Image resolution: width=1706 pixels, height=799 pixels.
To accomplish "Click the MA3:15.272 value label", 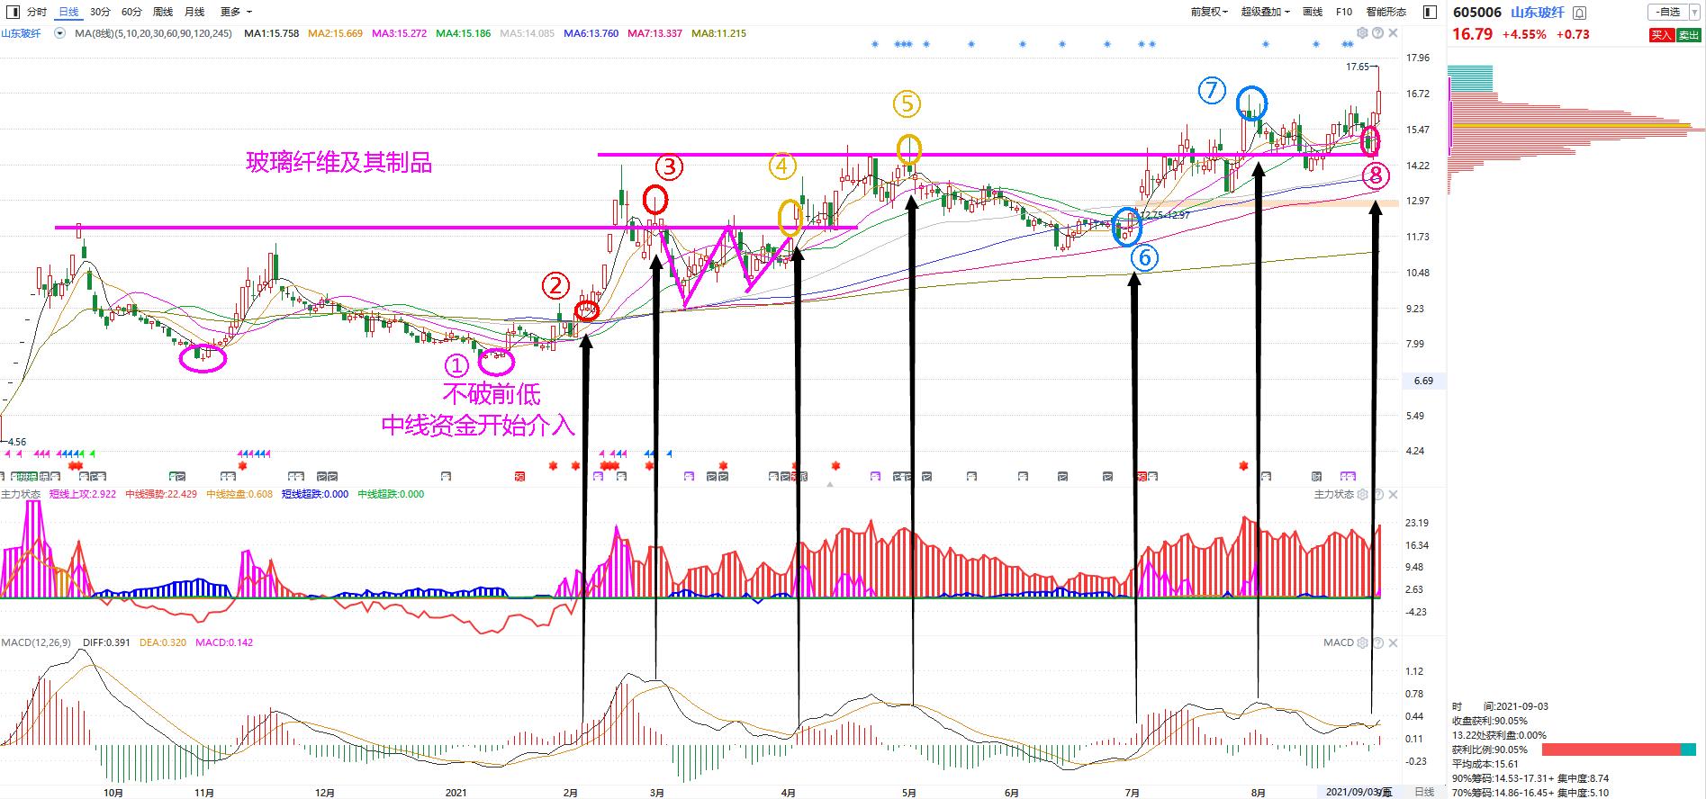I will pos(400,33).
